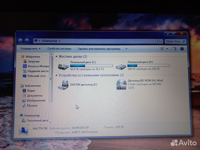Click the Избранное star icon
This screenshot has height=150, width=200.
pyautogui.click(x=23, y=56)
